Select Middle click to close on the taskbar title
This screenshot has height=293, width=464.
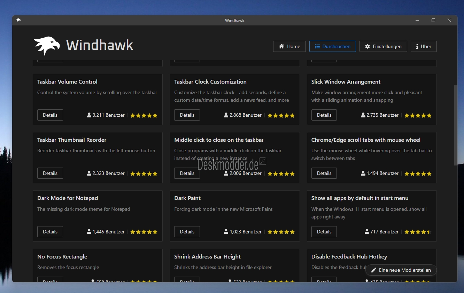pyautogui.click(x=219, y=140)
